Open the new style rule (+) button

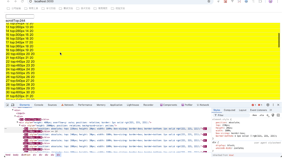(267, 115)
